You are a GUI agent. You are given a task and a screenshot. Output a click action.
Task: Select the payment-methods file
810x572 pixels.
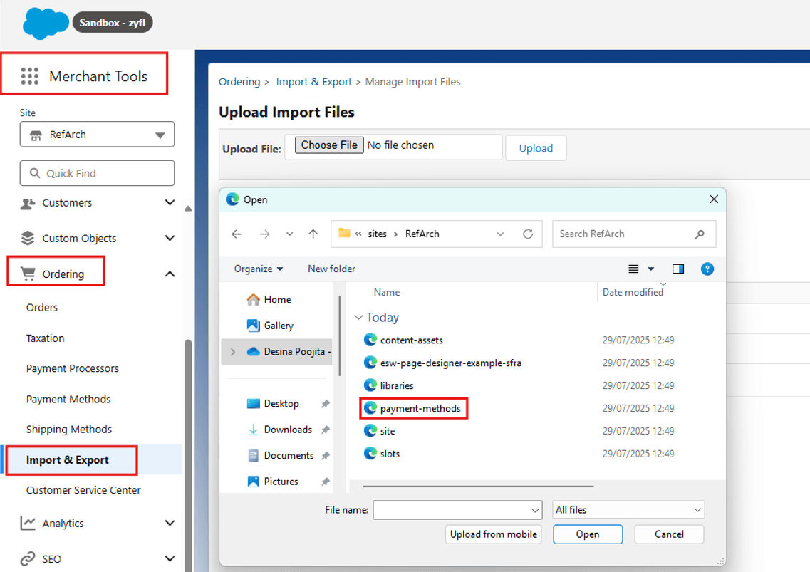pyautogui.click(x=413, y=408)
